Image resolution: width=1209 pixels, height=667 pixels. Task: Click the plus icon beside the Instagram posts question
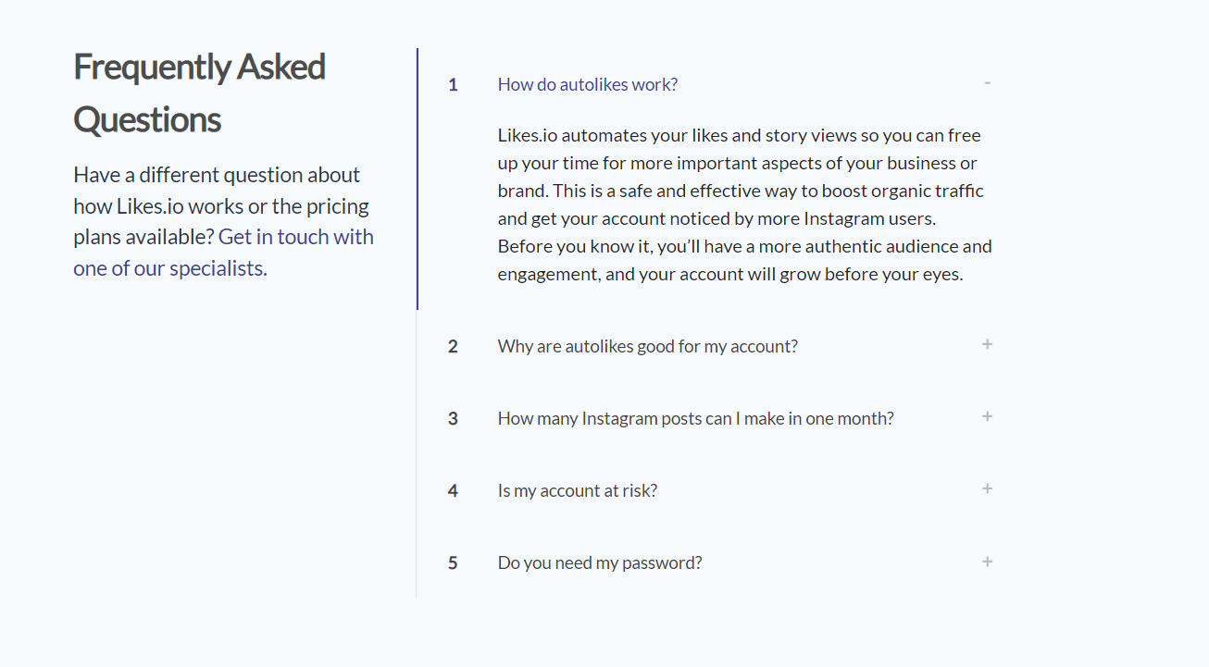pyautogui.click(x=988, y=416)
